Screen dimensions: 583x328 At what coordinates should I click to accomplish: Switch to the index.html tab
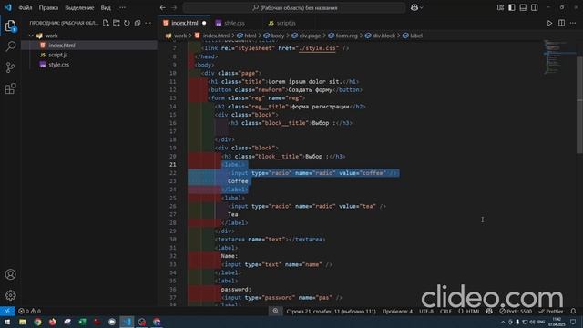coord(184,23)
